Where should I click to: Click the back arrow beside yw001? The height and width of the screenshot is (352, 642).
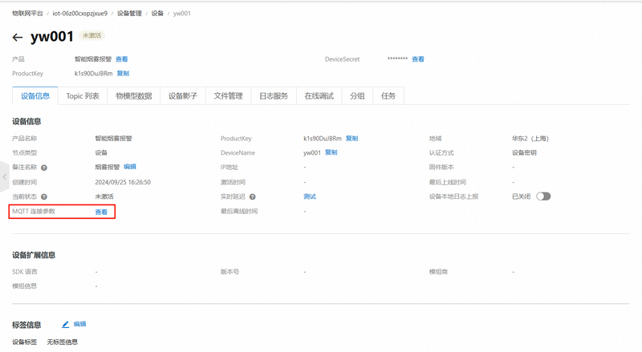point(18,38)
